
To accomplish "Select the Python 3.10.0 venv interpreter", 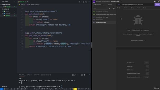I will [61, 89].
